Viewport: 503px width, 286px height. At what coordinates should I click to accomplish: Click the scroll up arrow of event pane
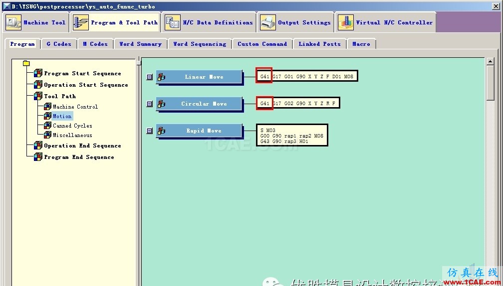(x=490, y=61)
